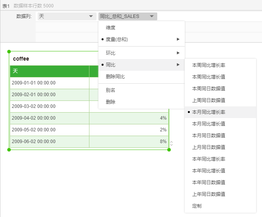Click the table scroll arrows icon

pyautogui.click(x=171, y=143)
